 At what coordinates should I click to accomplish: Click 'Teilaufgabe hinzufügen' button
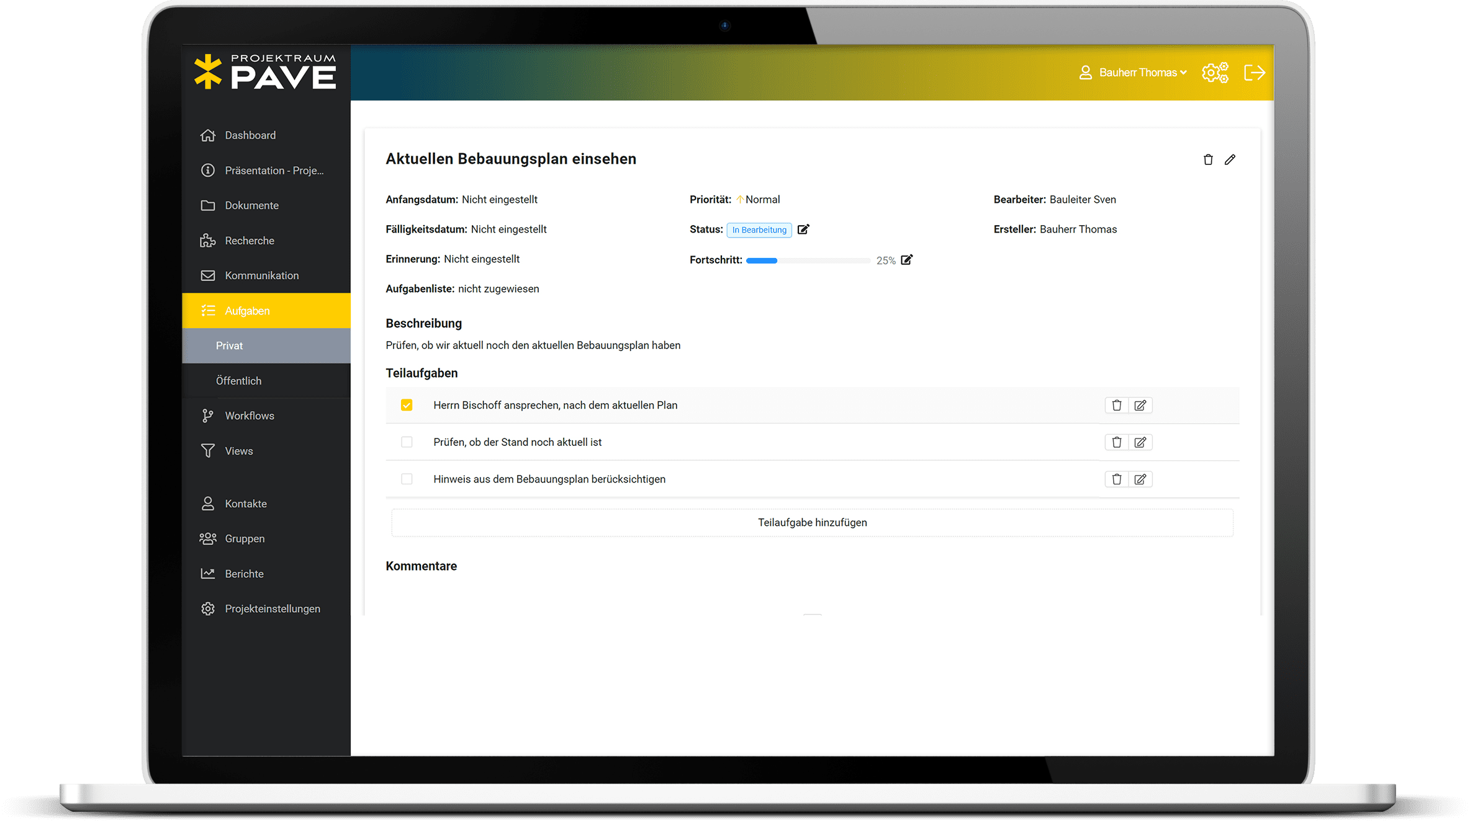tap(812, 523)
